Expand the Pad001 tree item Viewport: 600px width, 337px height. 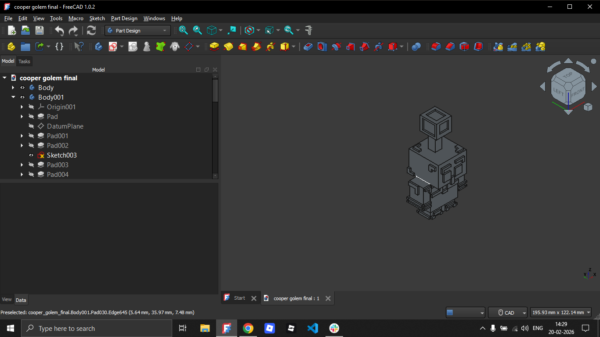click(22, 136)
